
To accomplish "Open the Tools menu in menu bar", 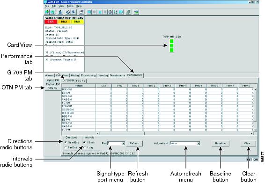I will (70, 6).
